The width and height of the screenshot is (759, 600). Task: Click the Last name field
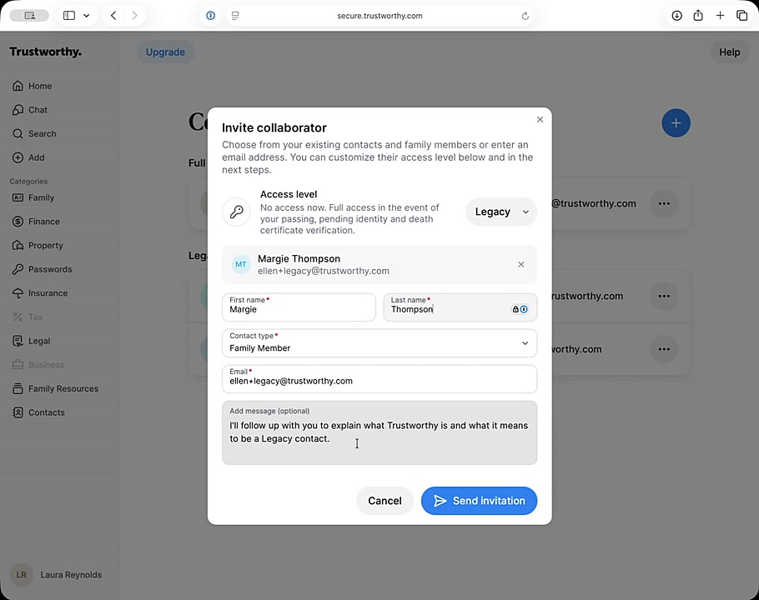coord(460,307)
